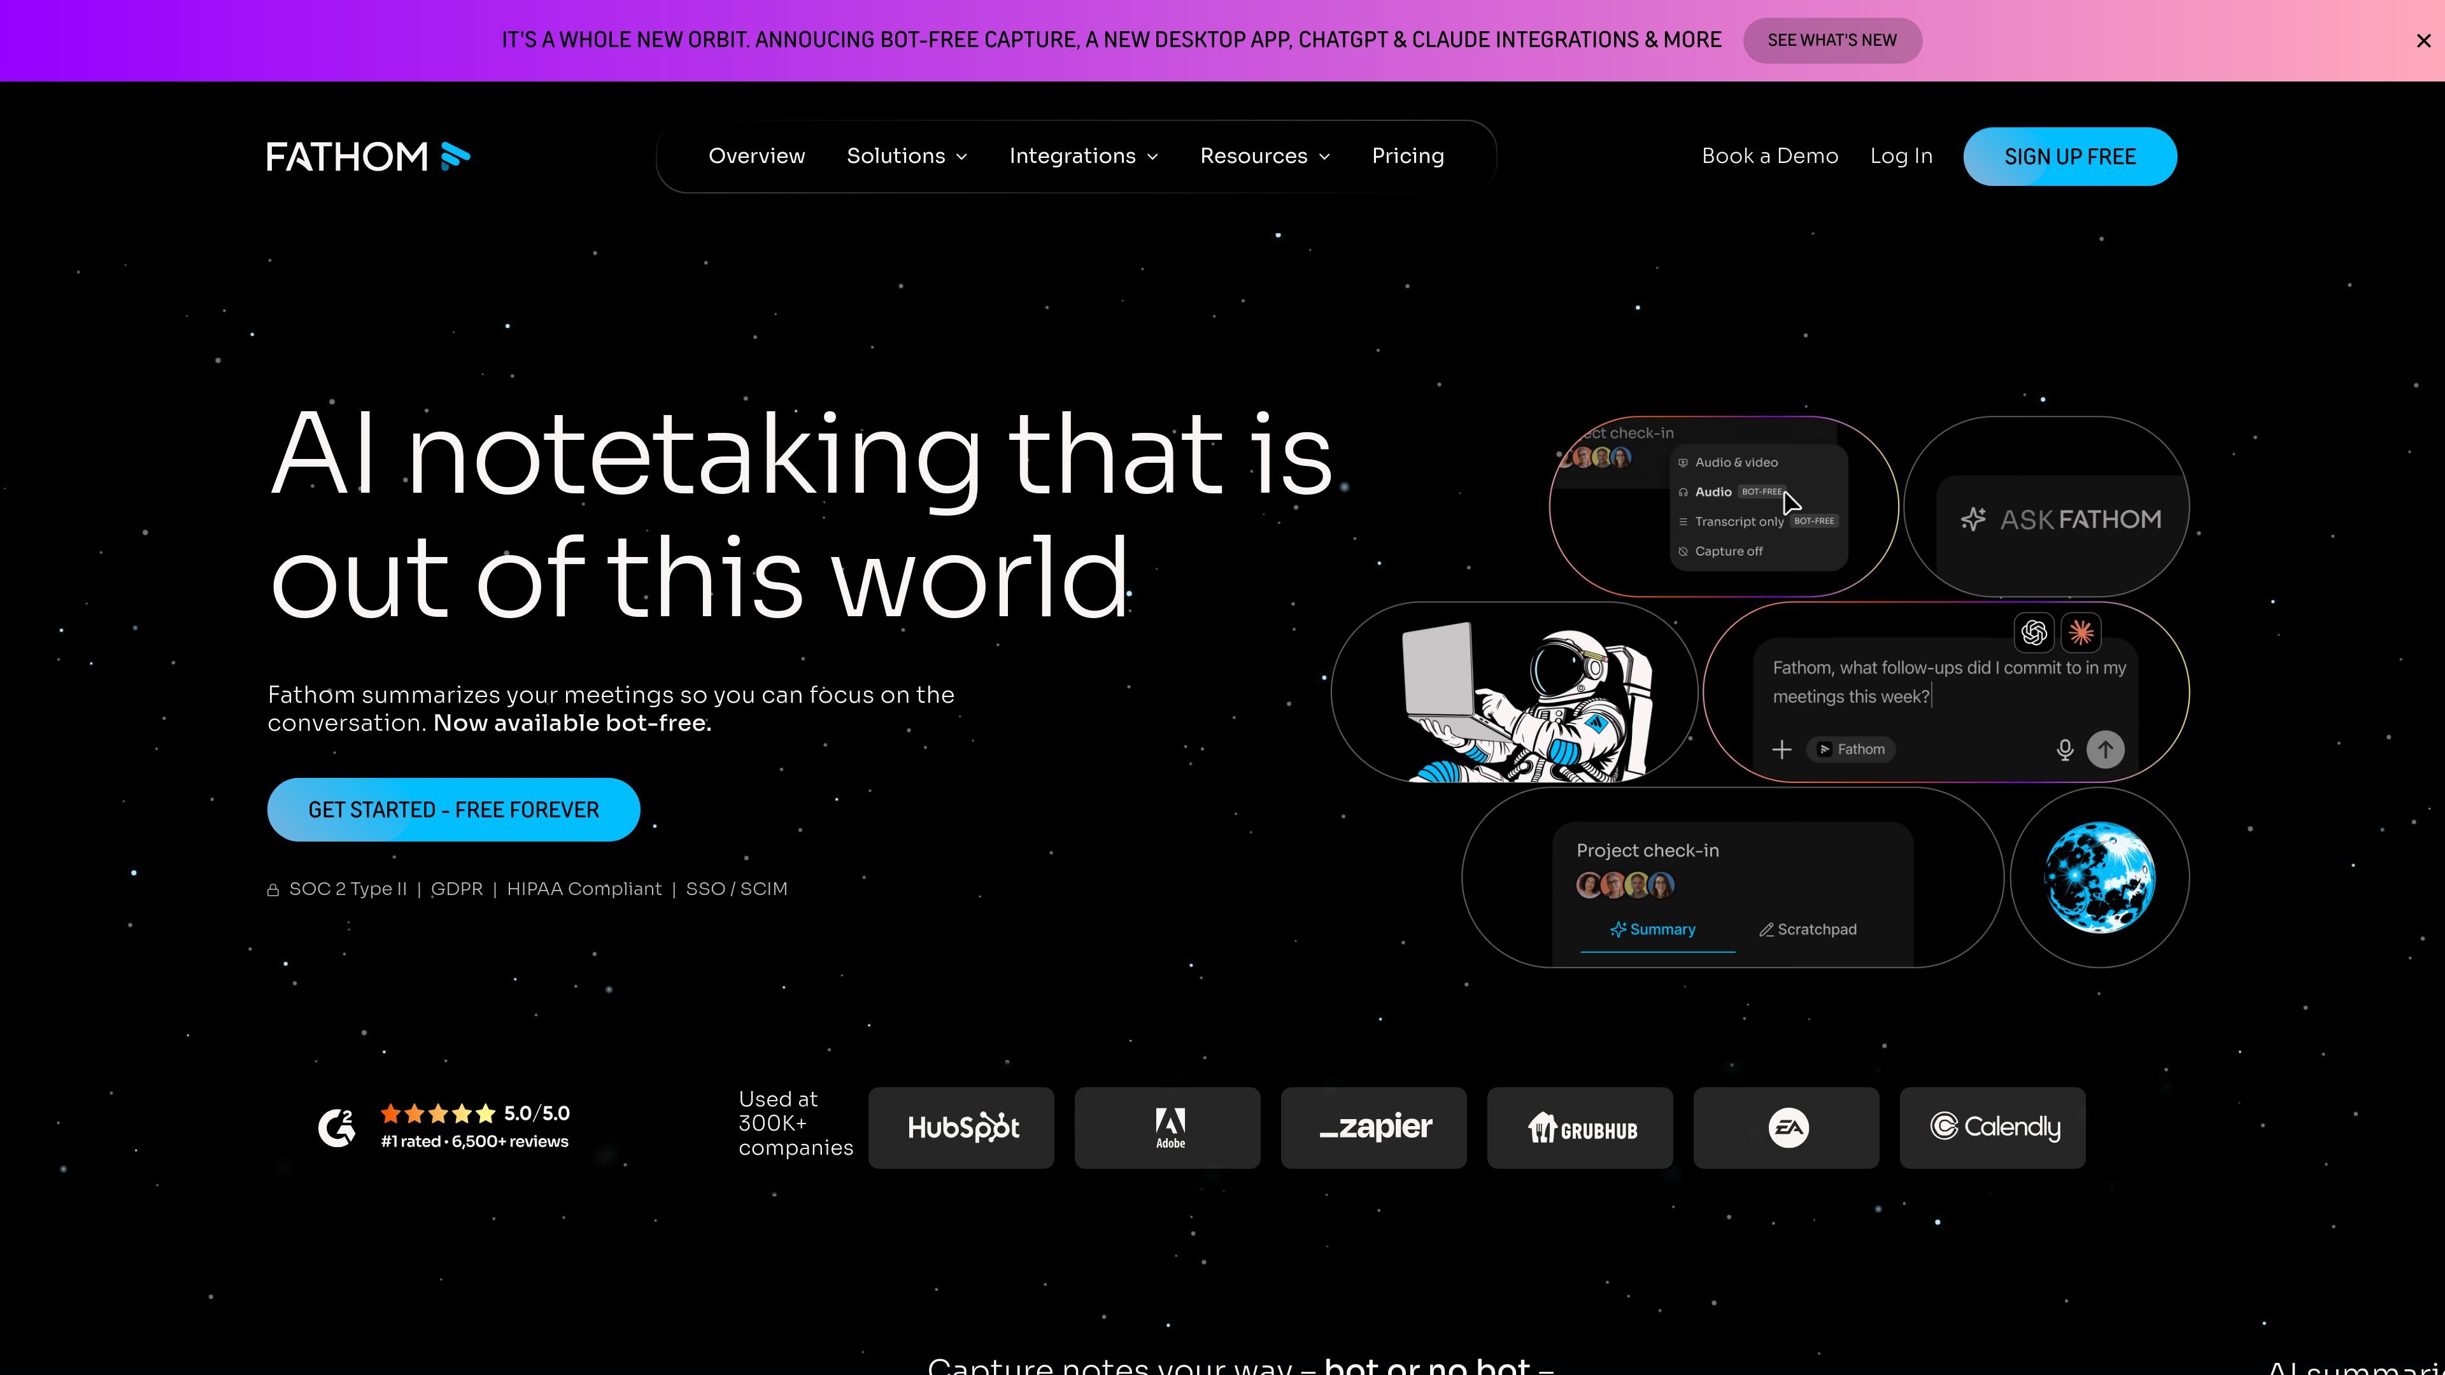The height and width of the screenshot is (1375, 2445).
Task: Click the blue moon illustration
Action: (x=2099, y=878)
